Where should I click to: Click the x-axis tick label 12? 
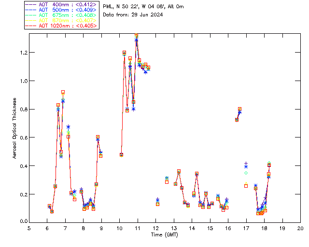click(x=155, y=228)
